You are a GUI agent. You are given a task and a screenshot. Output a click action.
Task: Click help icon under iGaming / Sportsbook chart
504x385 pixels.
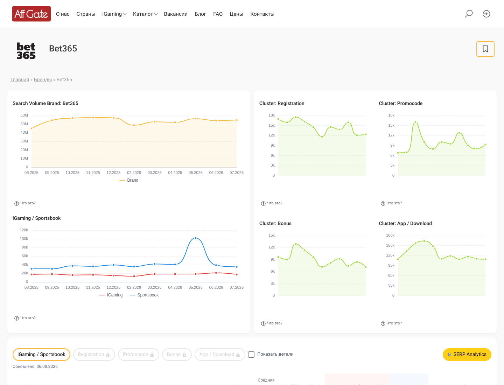(16, 318)
